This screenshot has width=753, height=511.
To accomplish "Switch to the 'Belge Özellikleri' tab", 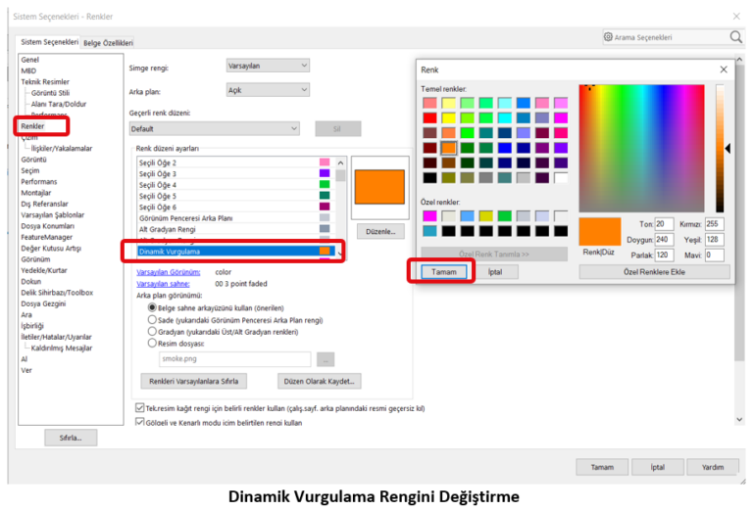I will (108, 43).
